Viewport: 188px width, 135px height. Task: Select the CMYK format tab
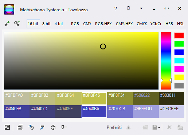[x=142, y=24]
